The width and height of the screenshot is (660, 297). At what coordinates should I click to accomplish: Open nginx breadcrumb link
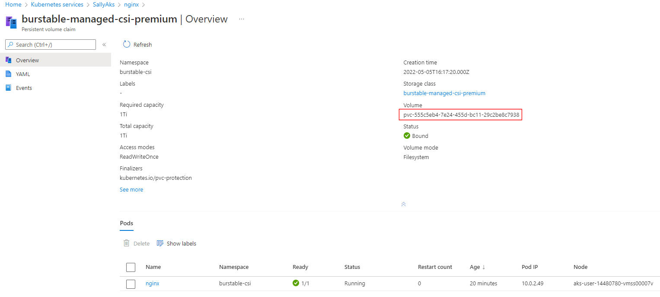point(131,4)
